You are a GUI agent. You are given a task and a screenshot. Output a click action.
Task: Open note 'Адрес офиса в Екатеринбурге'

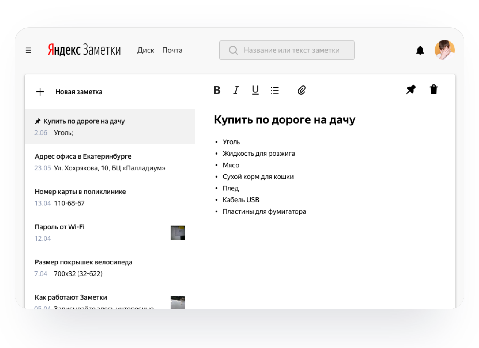point(83,157)
